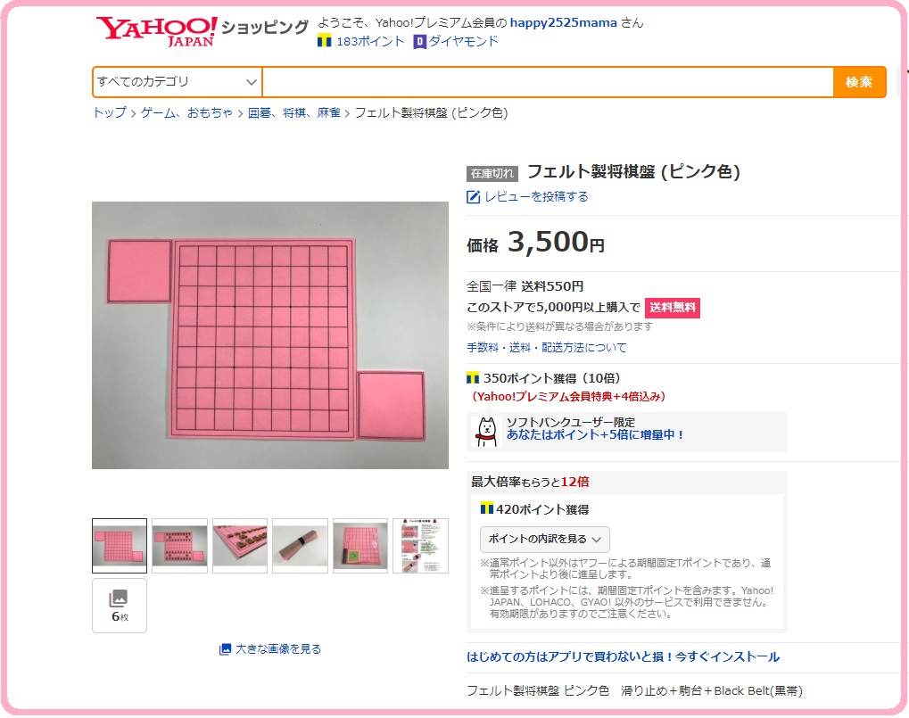Click the app install promotion link

pyautogui.click(x=624, y=657)
